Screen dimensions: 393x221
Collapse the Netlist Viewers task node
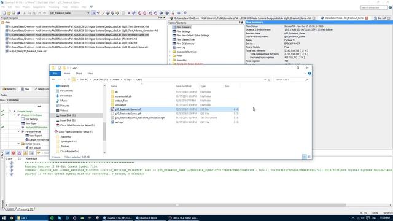tap(18, 144)
